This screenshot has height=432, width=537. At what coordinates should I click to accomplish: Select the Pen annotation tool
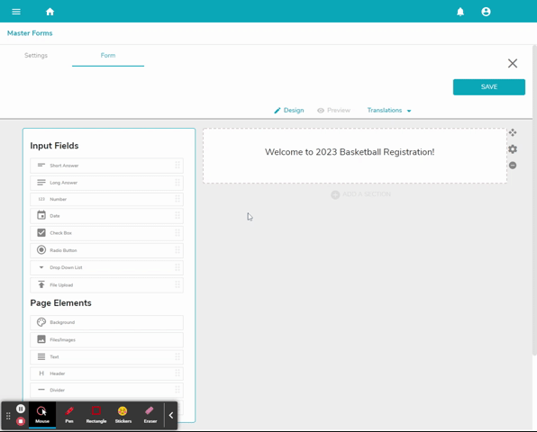69,415
